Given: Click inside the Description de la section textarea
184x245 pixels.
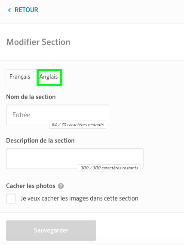Looking at the screenshot, I should (x=75, y=159).
